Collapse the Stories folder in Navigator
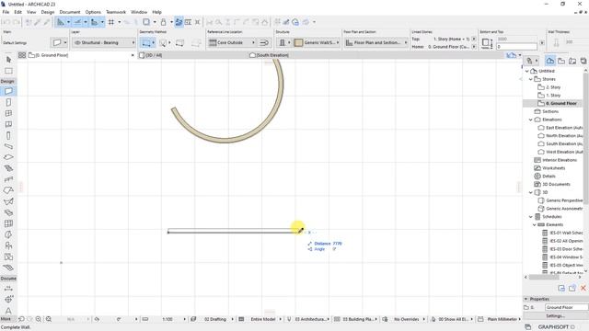Image resolution: width=589 pixels, height=331 pixels. point(531,79)
